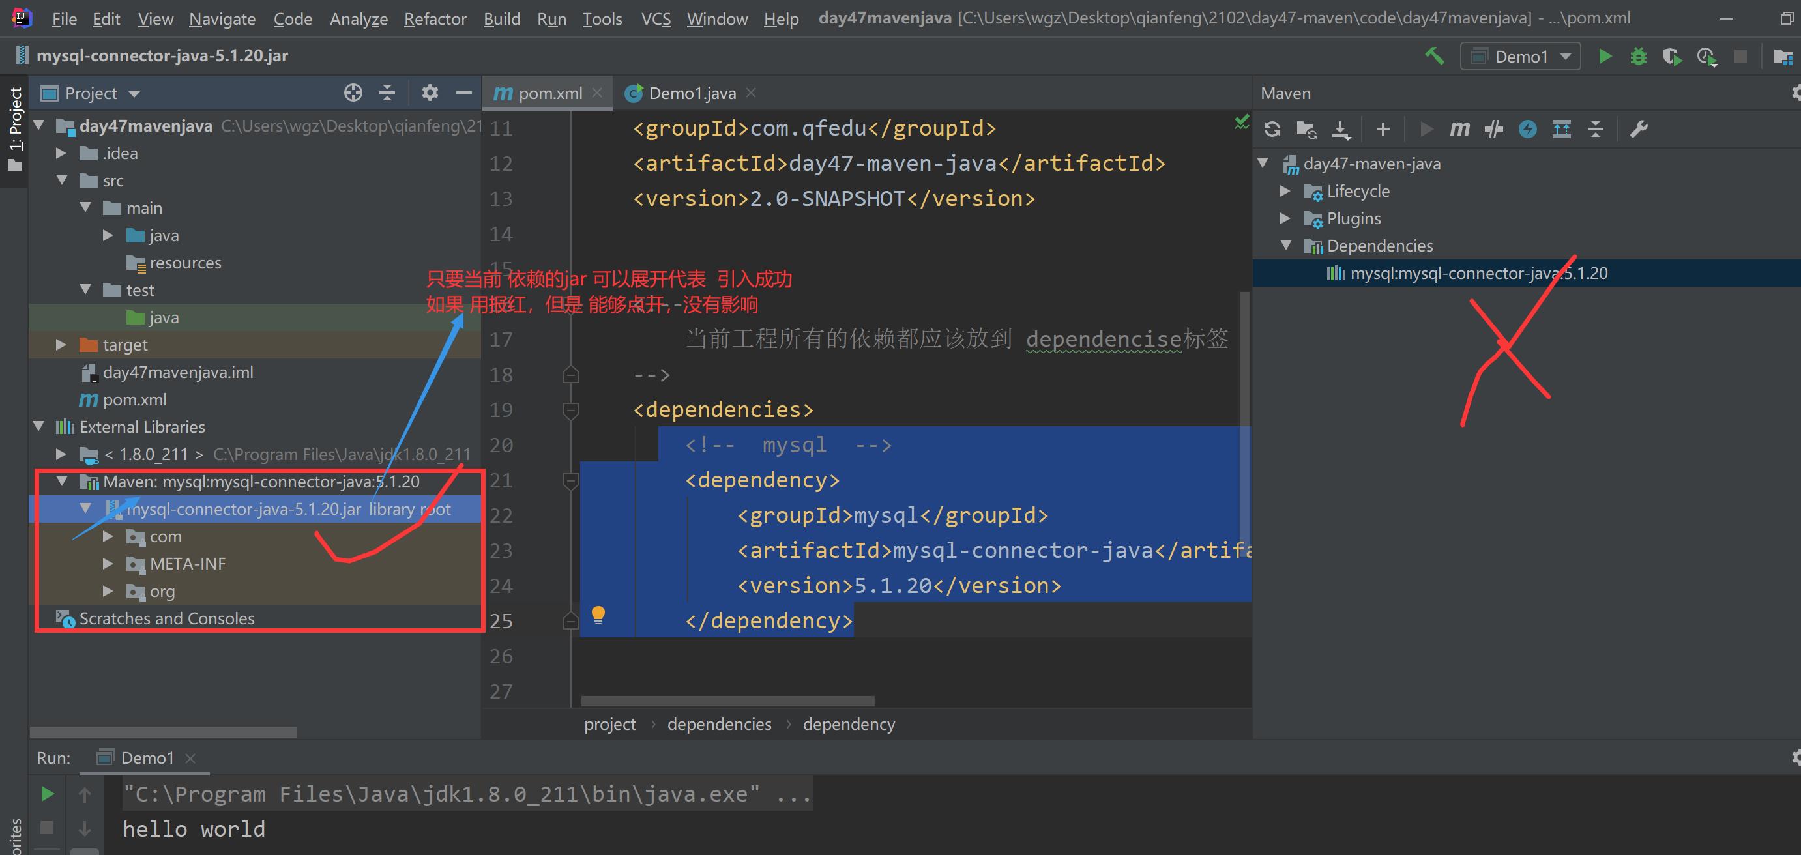Select Scratches and Consoles node
The height and width of the screenshot is (855, 1801).
click(x=166, y=618)
